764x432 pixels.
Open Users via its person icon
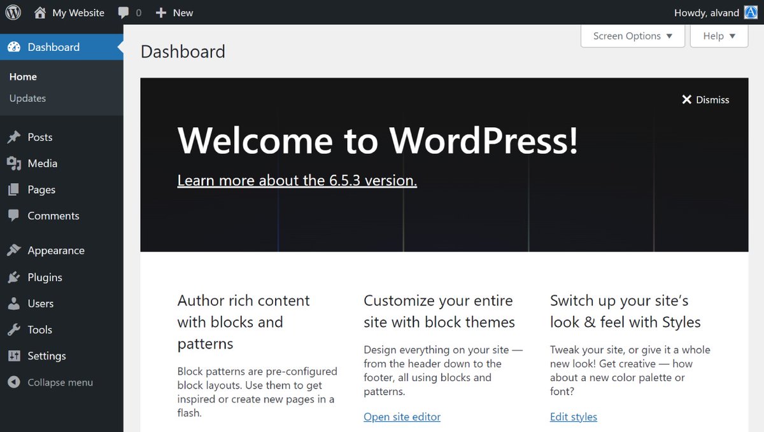14,303
